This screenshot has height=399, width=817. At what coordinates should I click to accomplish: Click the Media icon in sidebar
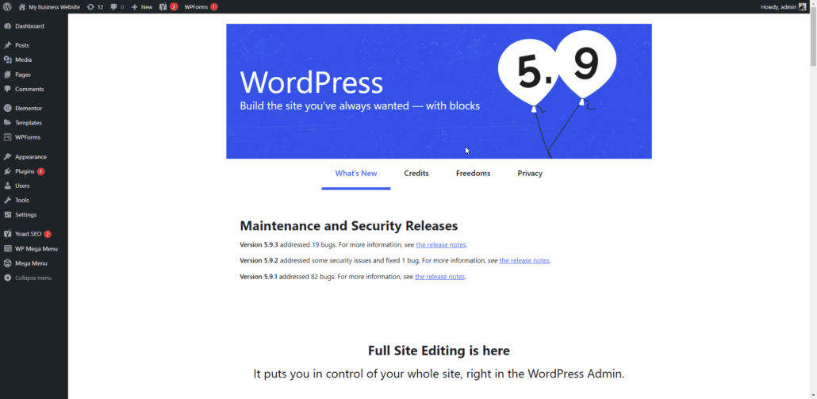[7, 60]
